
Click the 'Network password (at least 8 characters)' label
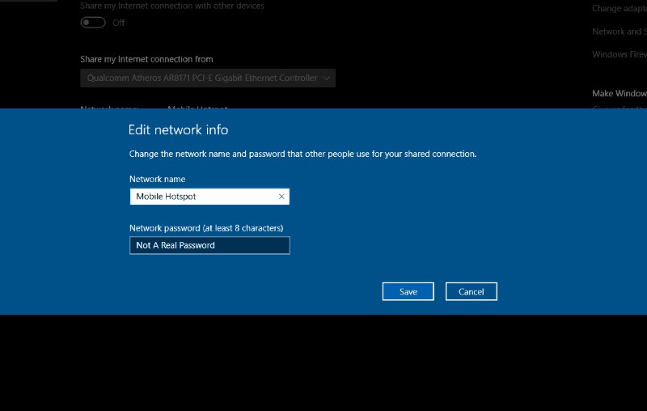[206, 228]
